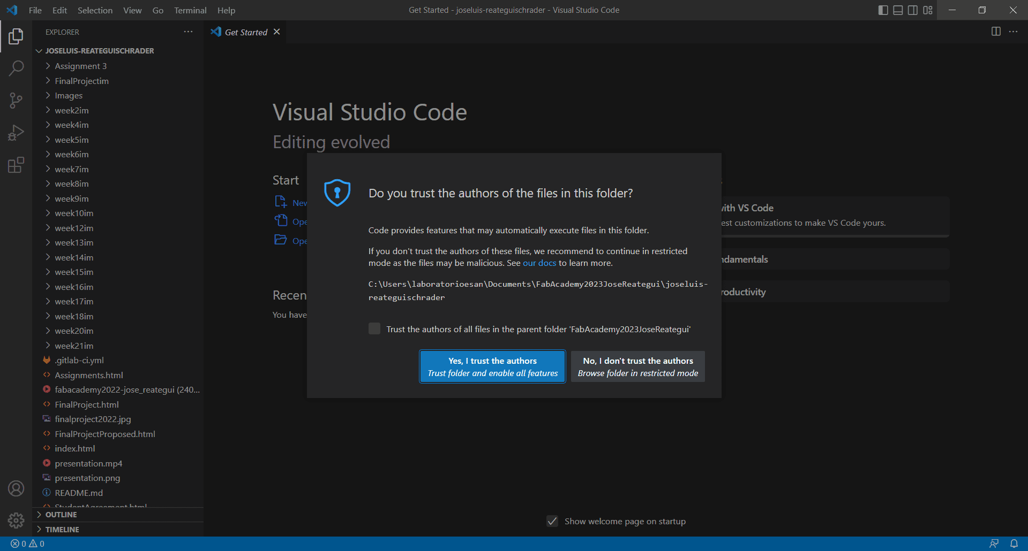Viewport: 1028px width, 551px height.
Task: Toggle the primary side bar layout icon
Action: coord(883,10)
